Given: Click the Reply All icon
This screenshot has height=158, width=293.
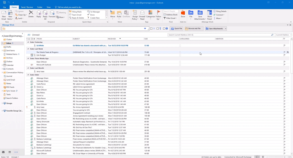Looking at the screenshot, I should click(45, 15).
